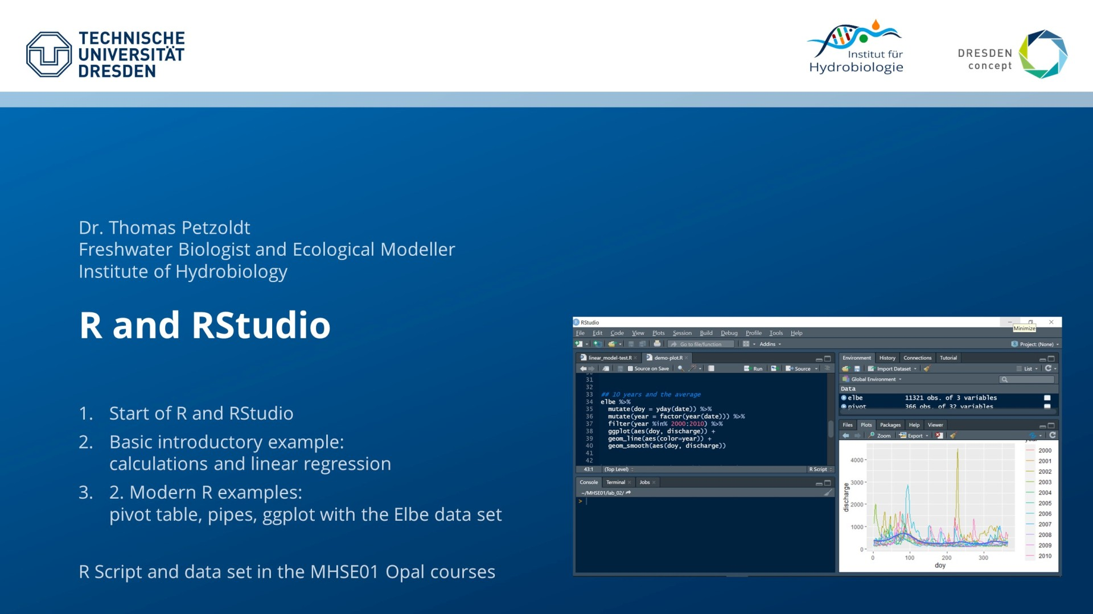Open the Export dropdown in Plots pane
This screenshot has height=614, width=1093.
pos(914,435)
